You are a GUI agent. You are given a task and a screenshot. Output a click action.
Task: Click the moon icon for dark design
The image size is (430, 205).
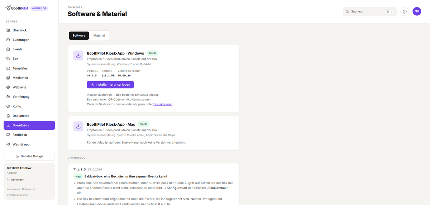pyautogui.click(x=17, y=156)
